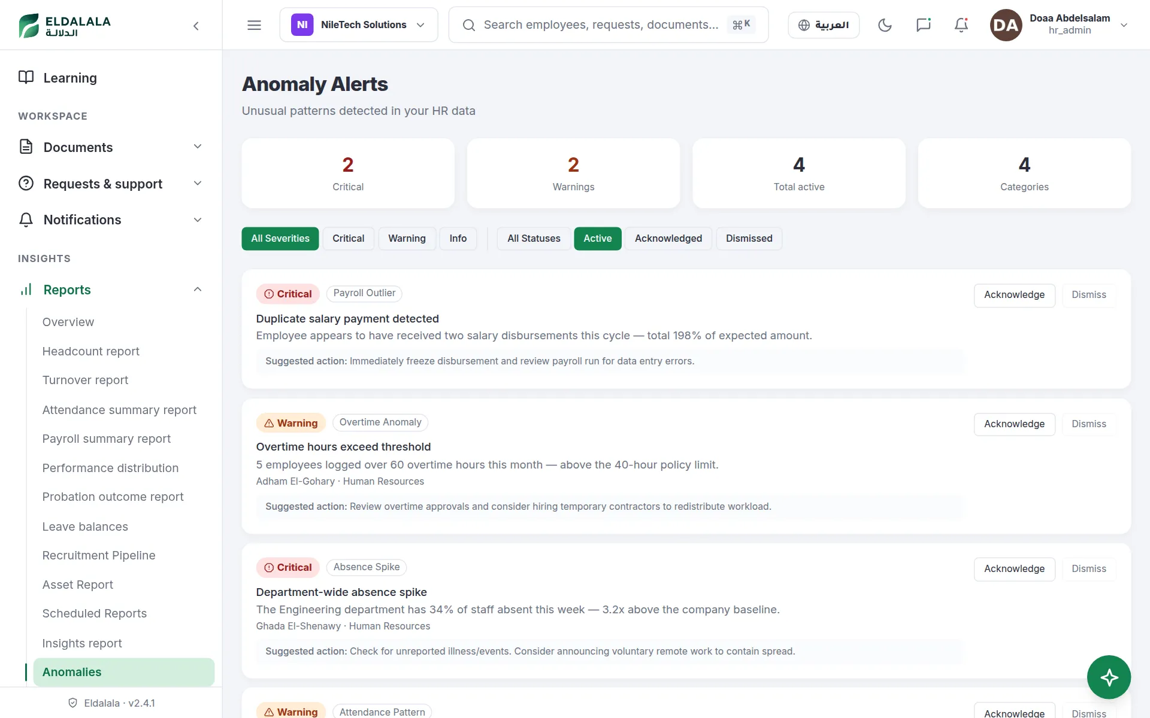Filter alerts by Info severity

(x=458, y=239)
